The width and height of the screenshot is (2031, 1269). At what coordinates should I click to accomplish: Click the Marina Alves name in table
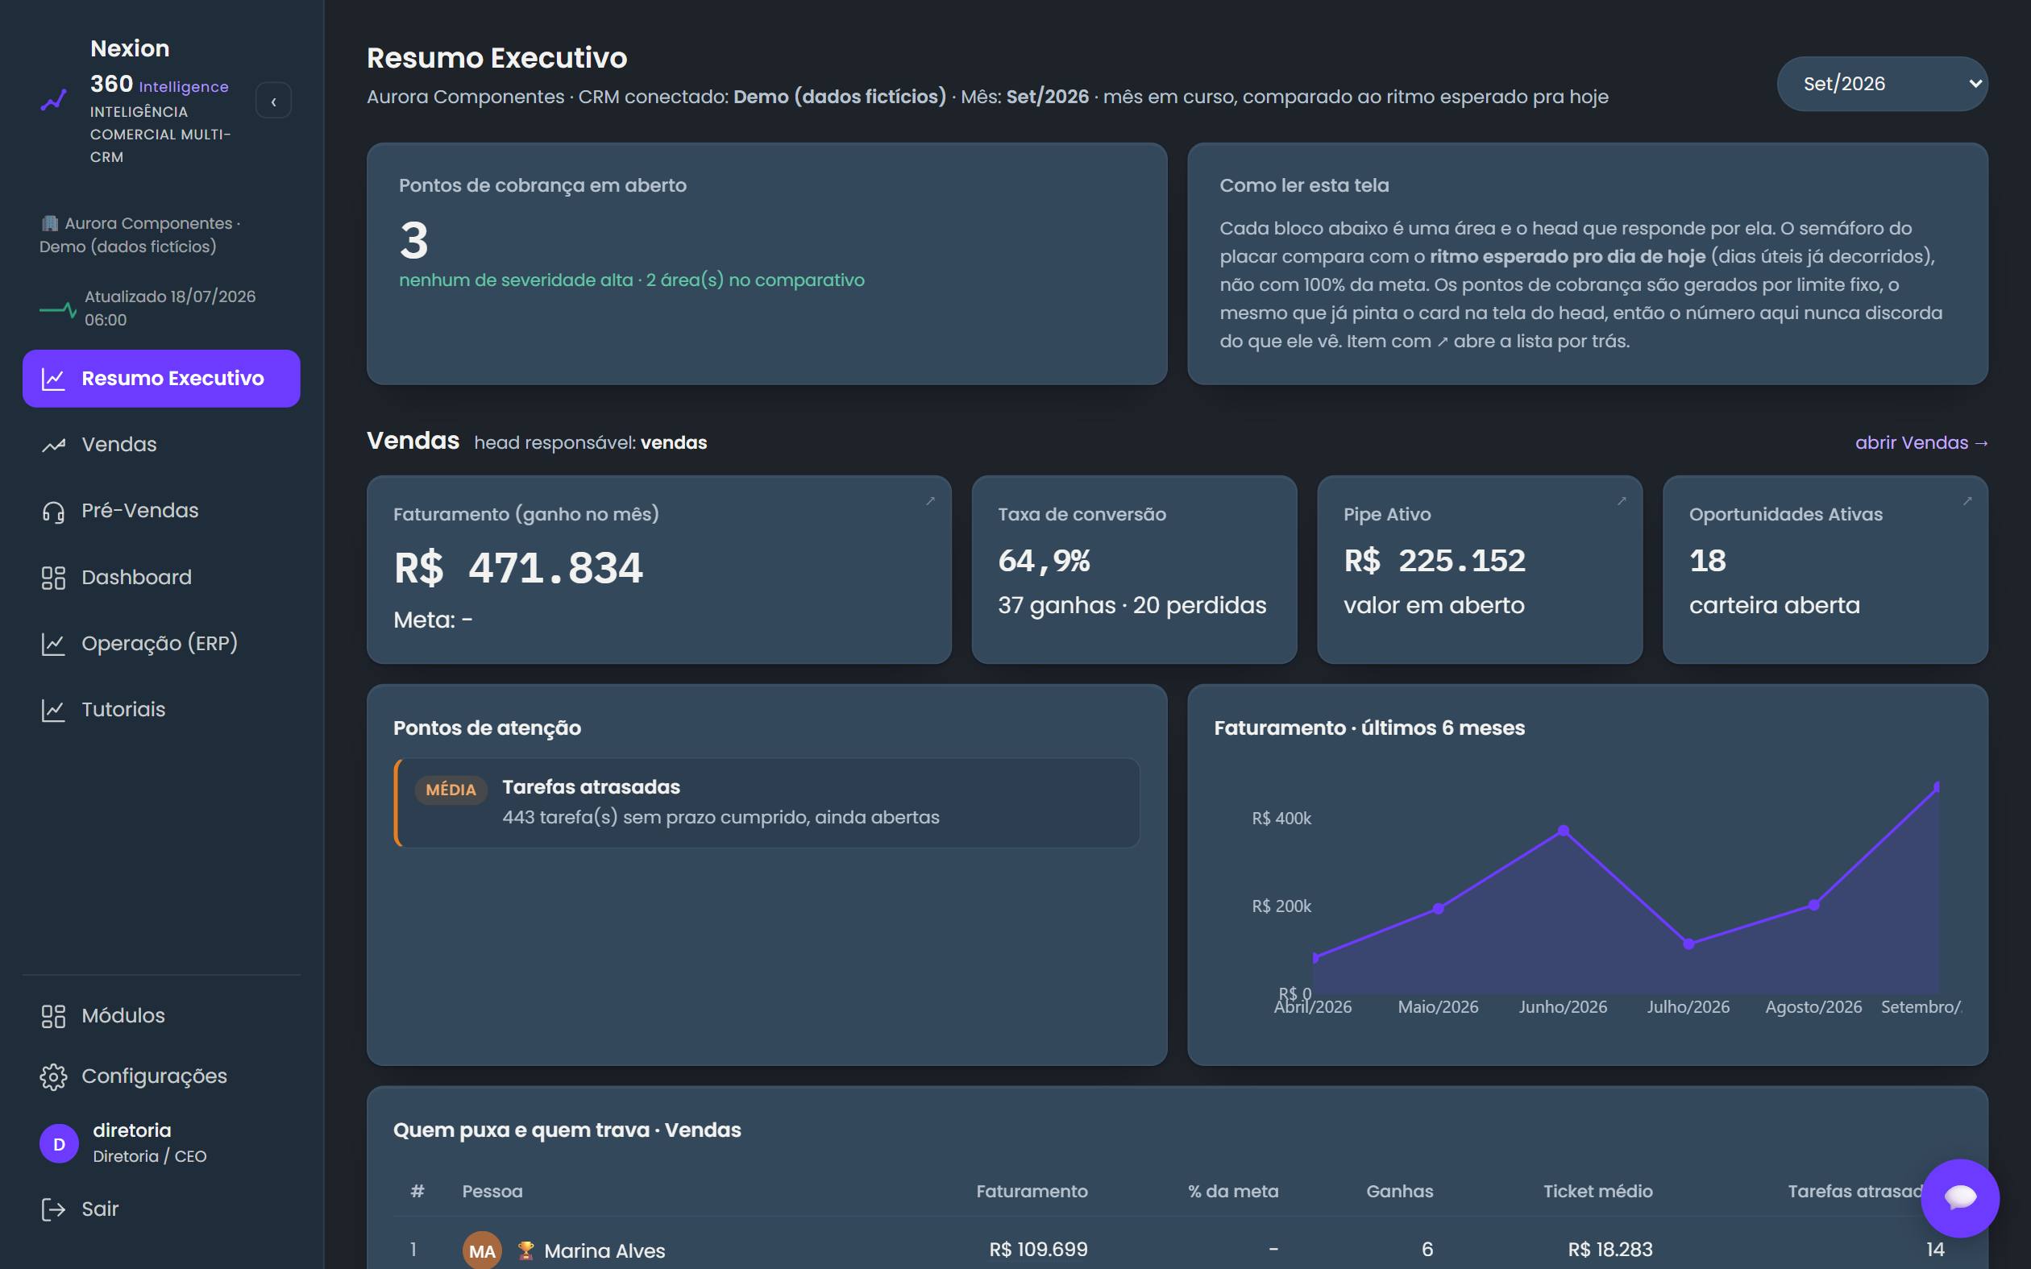tap(604, 1250)
